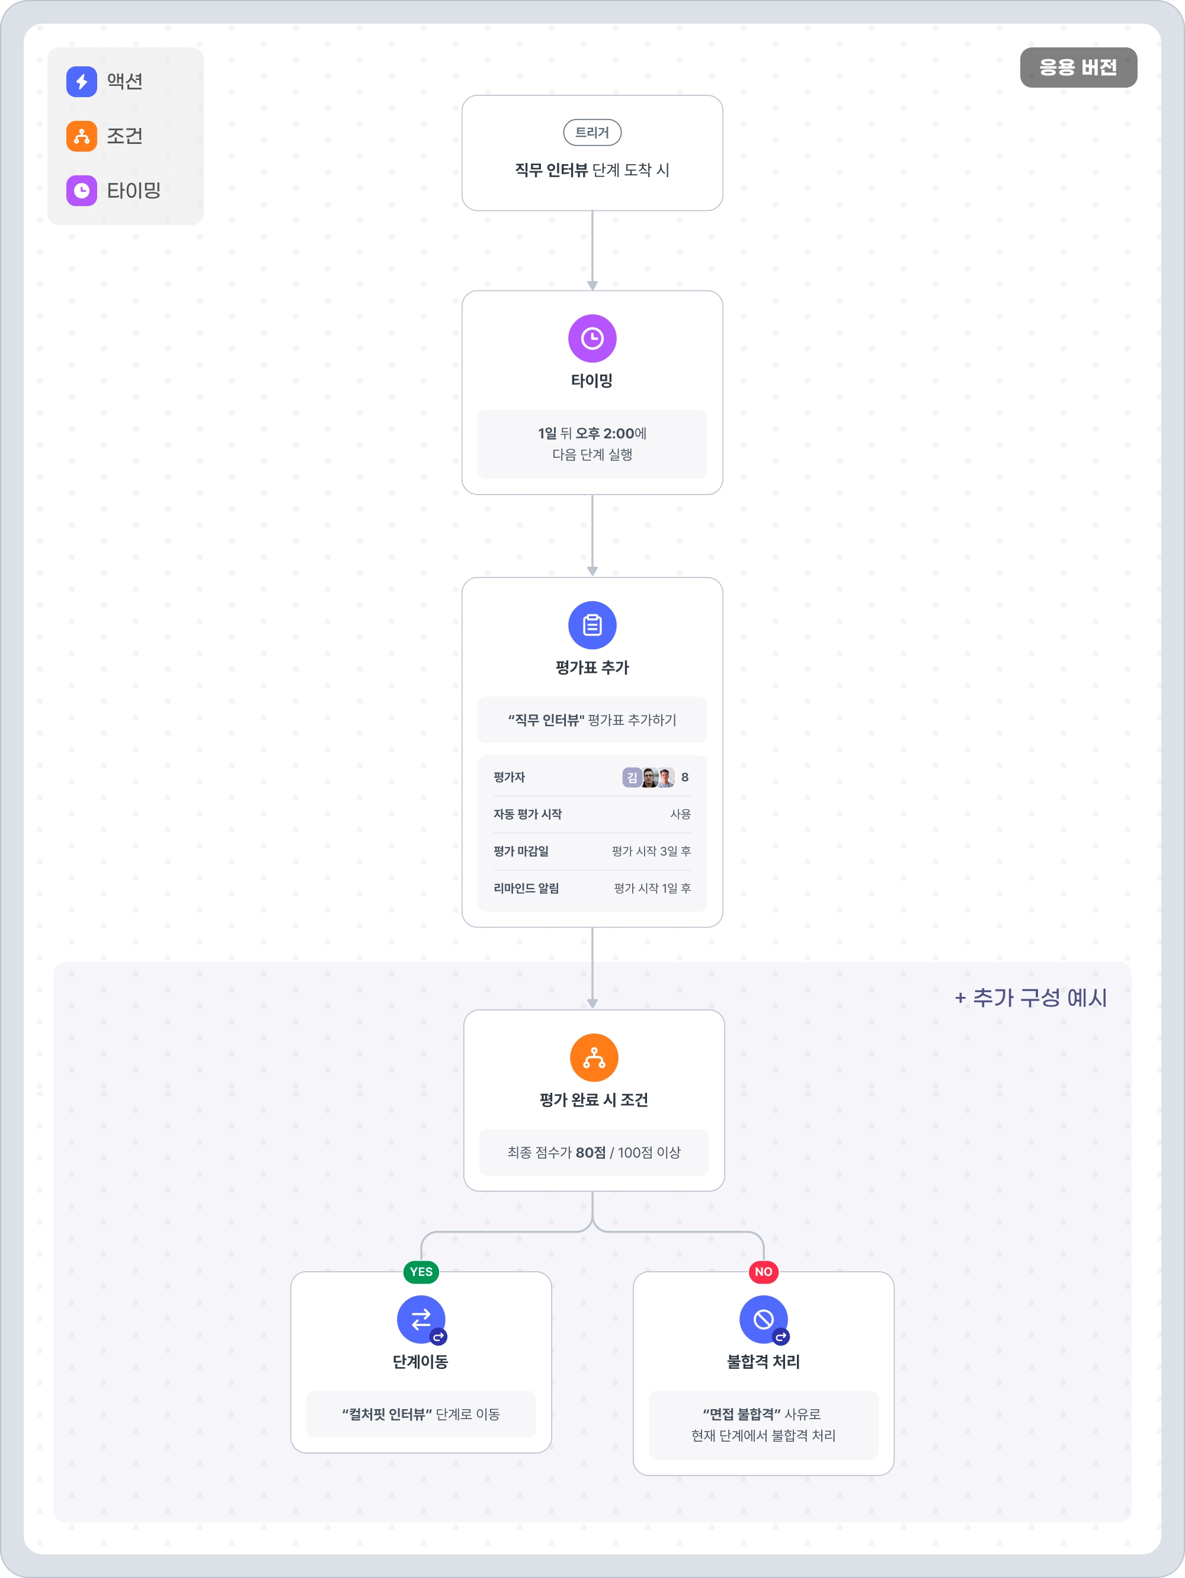Viewport: 1185px width, 1578px height.
Task: Open the 리마인드 알림 value 평가 시작 1일 후
Action: pos(652,888)
